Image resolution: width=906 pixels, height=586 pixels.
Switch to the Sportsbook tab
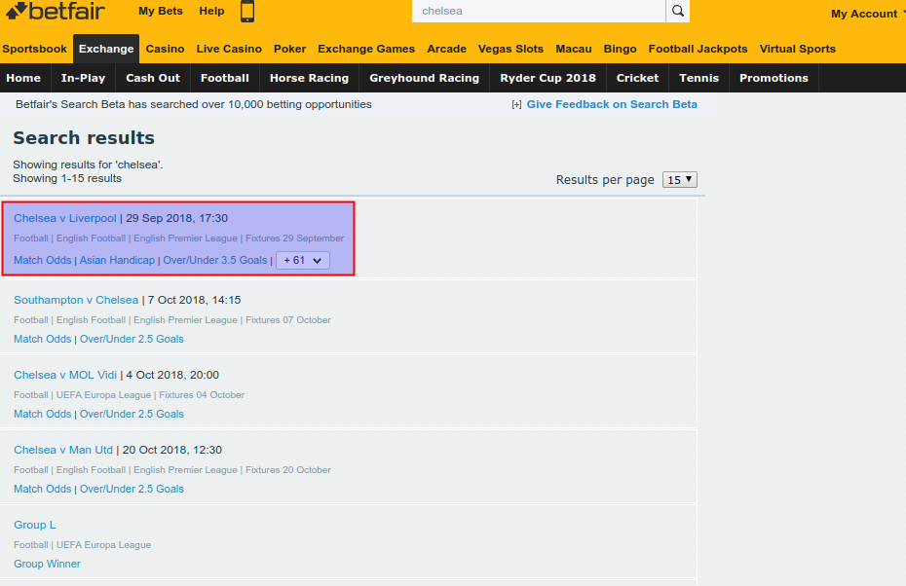(35, 49)
